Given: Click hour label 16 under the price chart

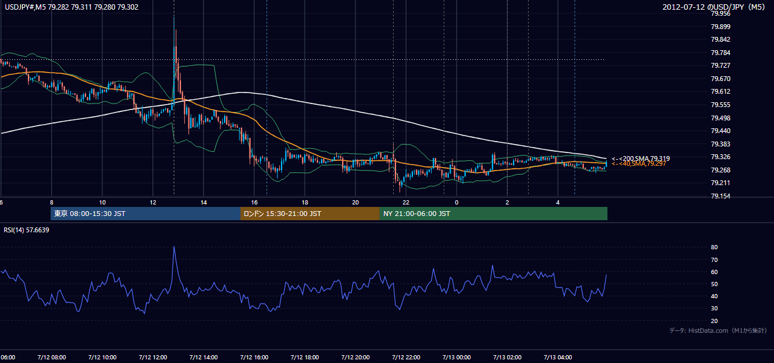Looking at the screenshot, I should coord(254,202).
